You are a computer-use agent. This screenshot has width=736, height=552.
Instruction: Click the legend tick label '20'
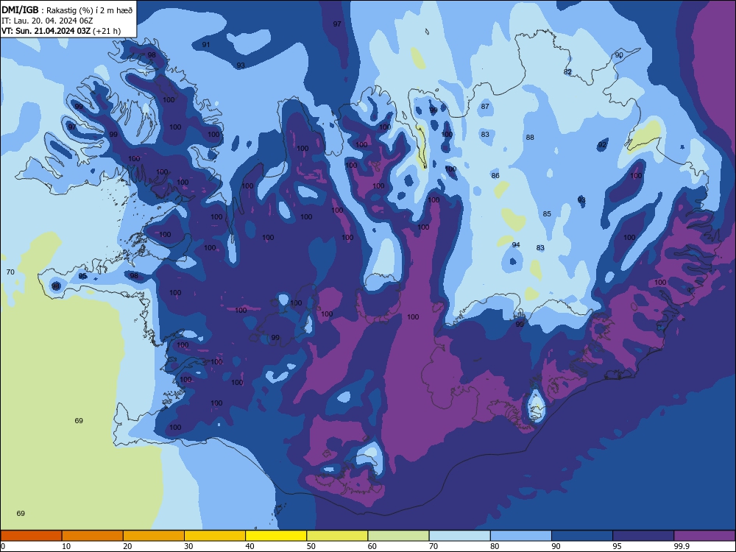[127, 546]
